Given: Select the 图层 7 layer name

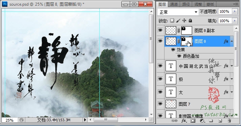Looking at the screenshot, I should pyautogui.click(x=184, y=104).
